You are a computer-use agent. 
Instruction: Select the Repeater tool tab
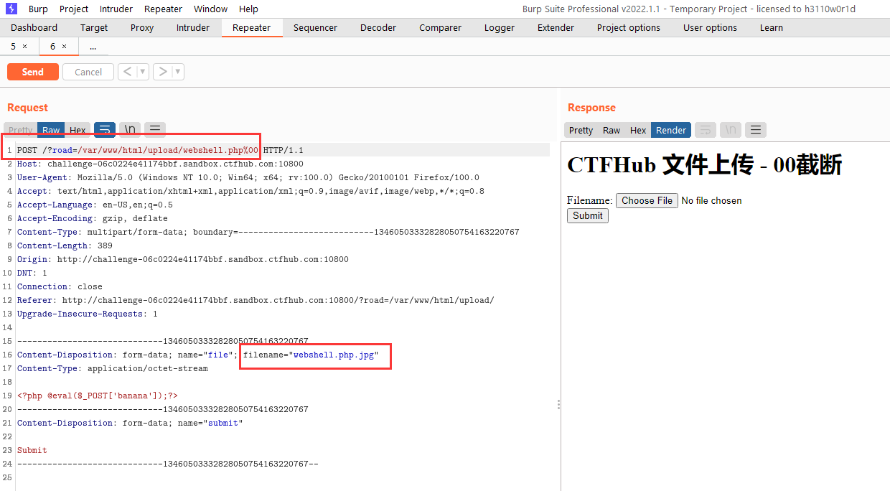click(x=252, y=27)
